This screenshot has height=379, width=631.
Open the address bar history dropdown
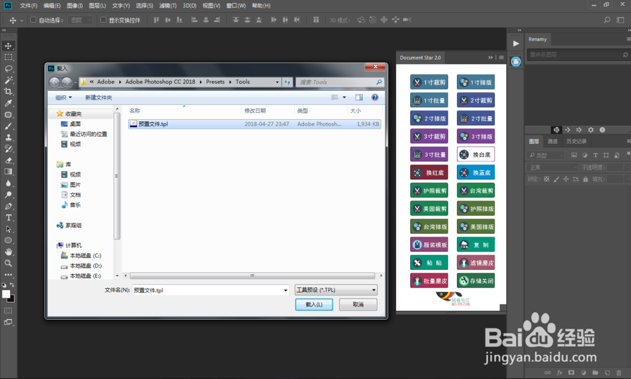(277, 82)
